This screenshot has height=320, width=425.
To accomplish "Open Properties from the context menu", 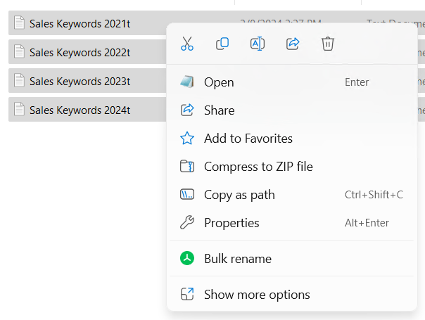I will click(x=231, y=223).
